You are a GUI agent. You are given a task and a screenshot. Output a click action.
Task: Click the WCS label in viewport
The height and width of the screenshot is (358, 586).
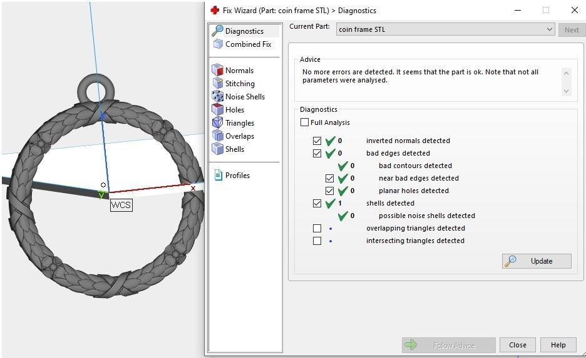(121, 205)
